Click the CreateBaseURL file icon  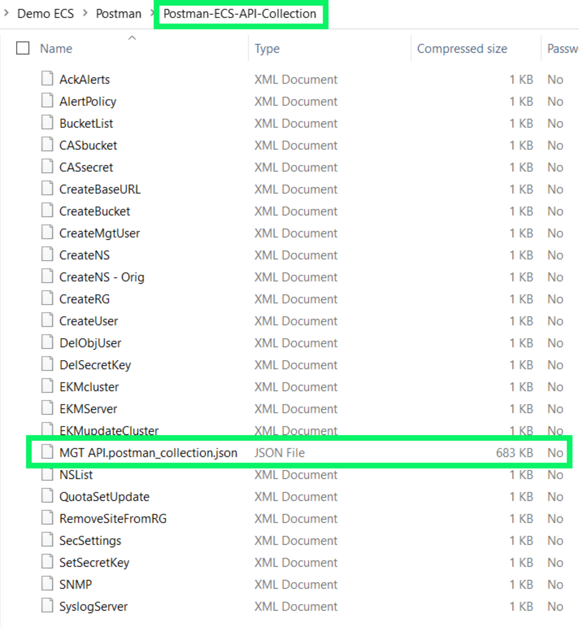(x=47, y=188)
